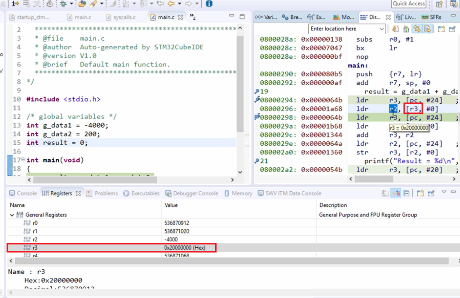Open the Variables view tab
This screenshot has height=298, width=460.
click(266, 18)
